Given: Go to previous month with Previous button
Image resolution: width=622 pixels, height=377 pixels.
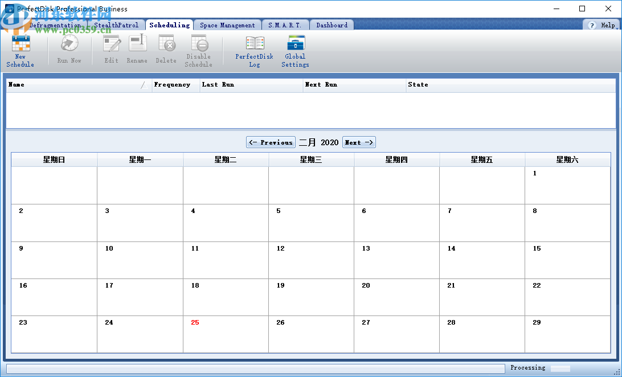Looking at the screenshot, I should [271, 142].
